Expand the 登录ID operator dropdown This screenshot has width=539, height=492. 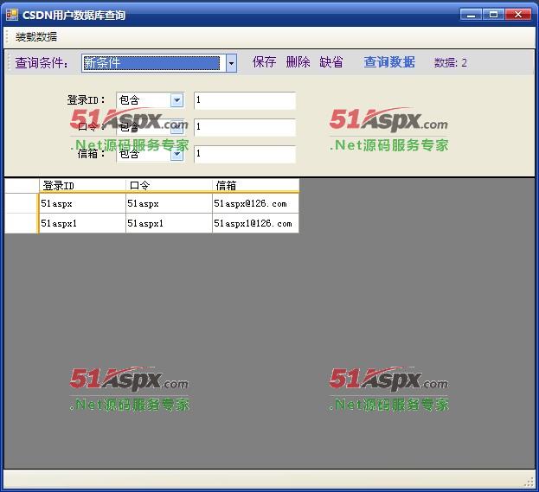176,100
